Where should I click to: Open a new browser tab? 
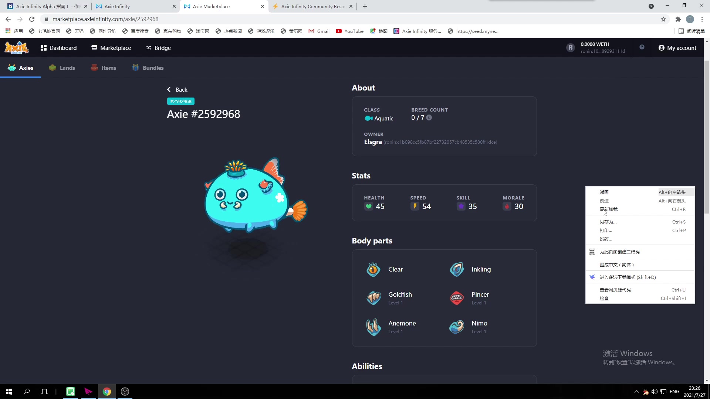[365, 6]
